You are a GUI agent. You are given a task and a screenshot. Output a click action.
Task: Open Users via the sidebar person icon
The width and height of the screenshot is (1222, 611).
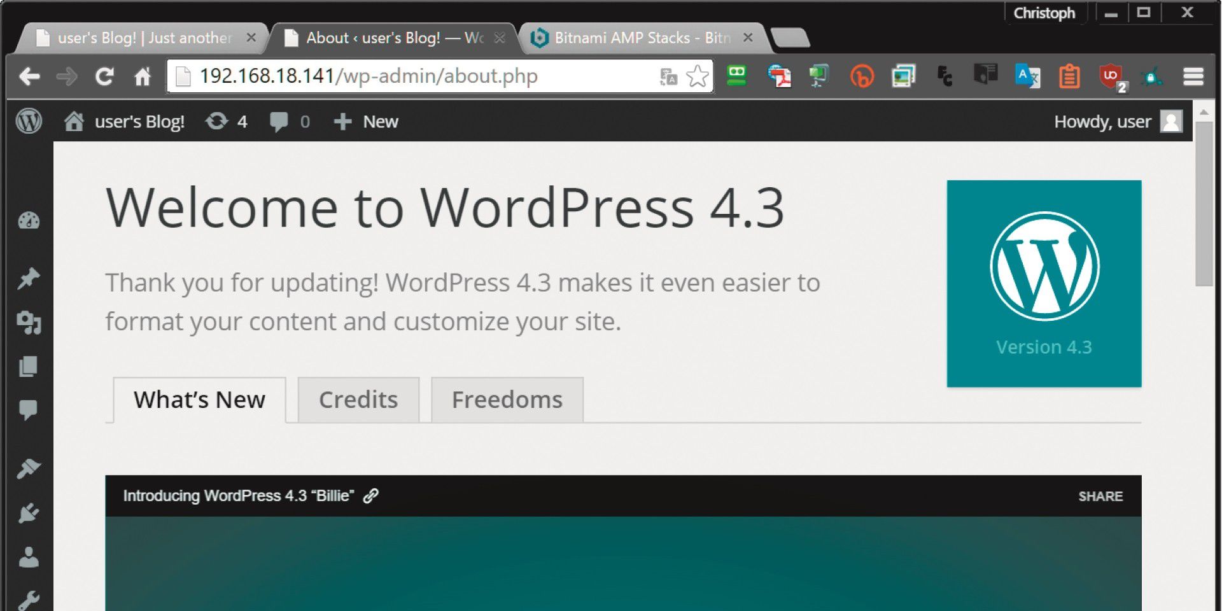tap(29, 557)
